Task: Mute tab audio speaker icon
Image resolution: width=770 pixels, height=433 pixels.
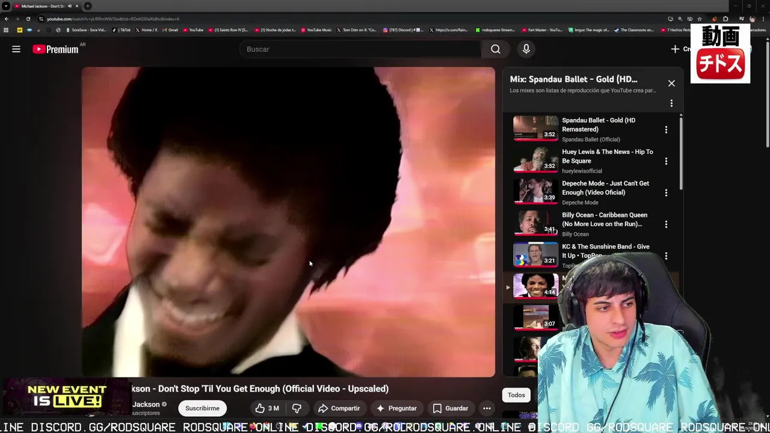Action: point(69,6)
